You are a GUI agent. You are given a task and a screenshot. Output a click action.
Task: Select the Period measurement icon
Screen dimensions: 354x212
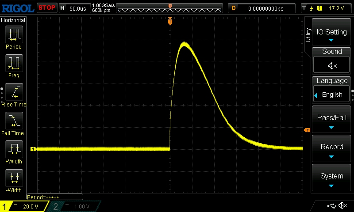tap(14, 34)
